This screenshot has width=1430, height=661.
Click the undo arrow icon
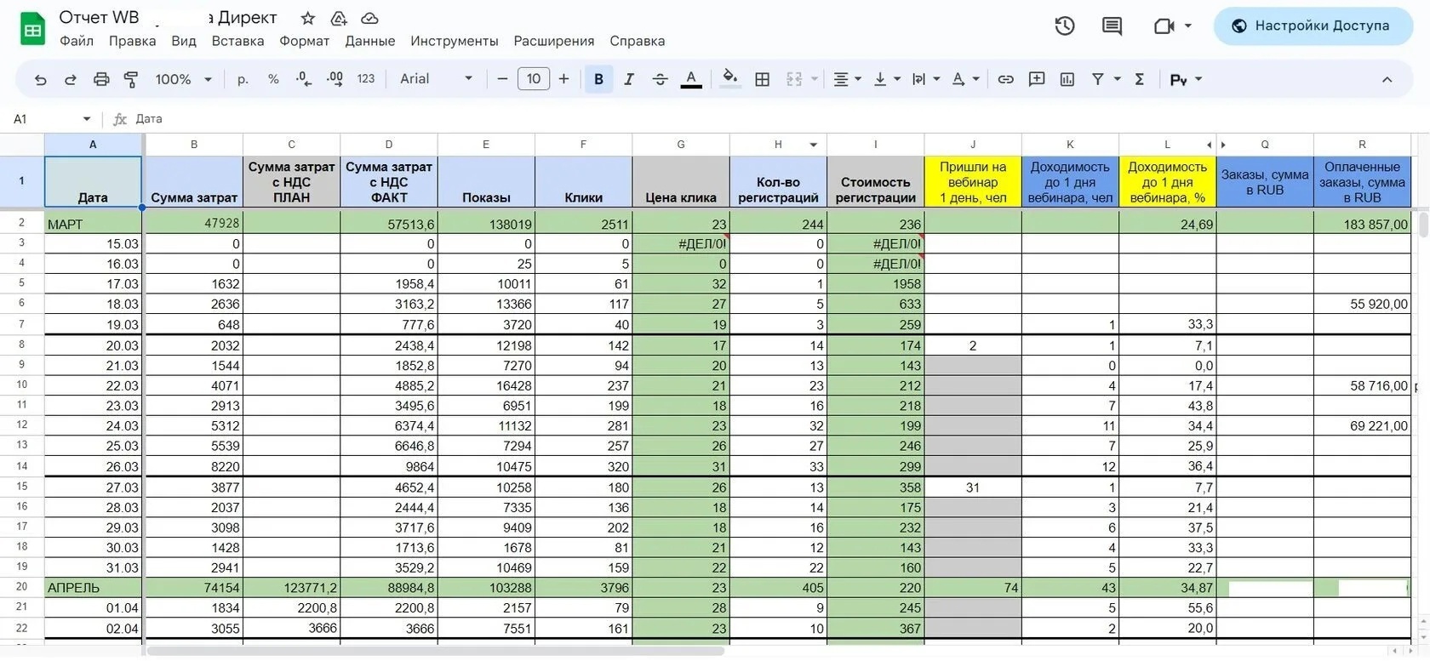(40, 79)
